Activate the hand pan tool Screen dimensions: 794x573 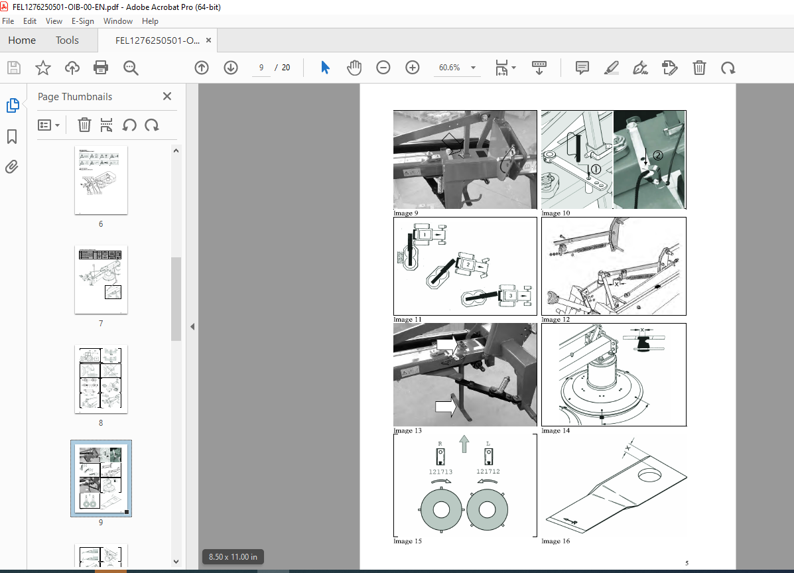click(x=354, y=68)
